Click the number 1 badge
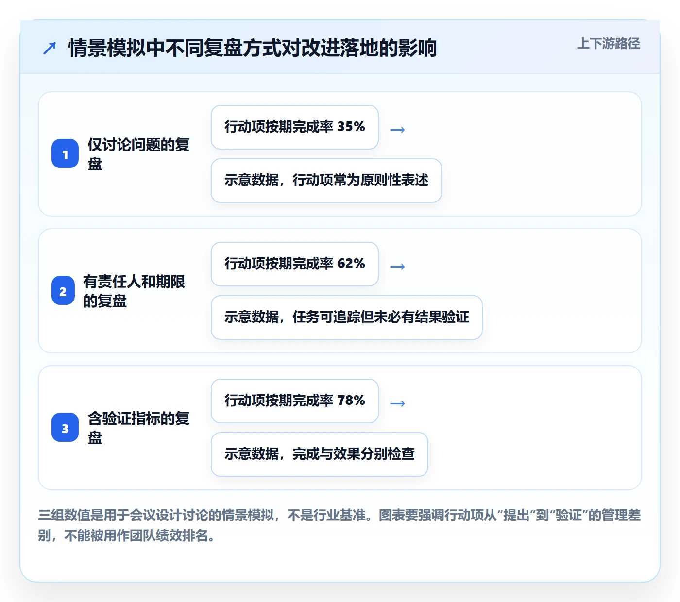Image resolution: width=680 pixels, height=602 pixels. [x=65, y=154]
